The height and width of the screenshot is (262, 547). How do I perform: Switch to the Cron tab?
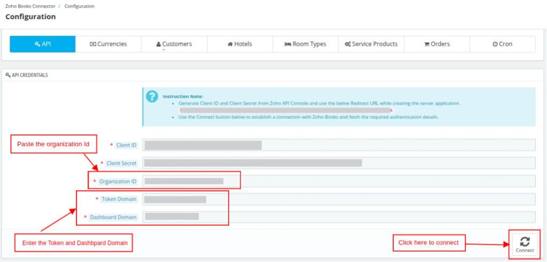pyautogui.click(x=503, y=44)
